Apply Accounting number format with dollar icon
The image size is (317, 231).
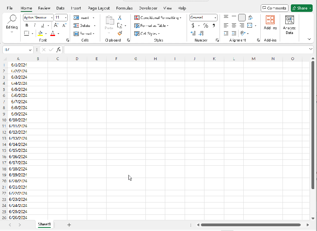click(193, 25)
